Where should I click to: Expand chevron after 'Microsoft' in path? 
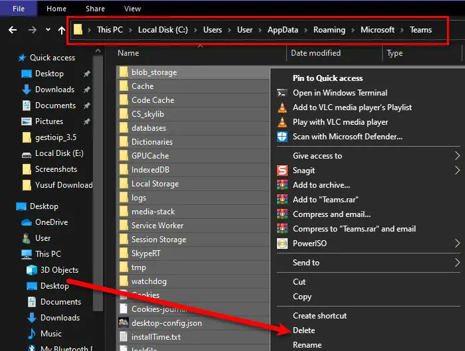402,31
